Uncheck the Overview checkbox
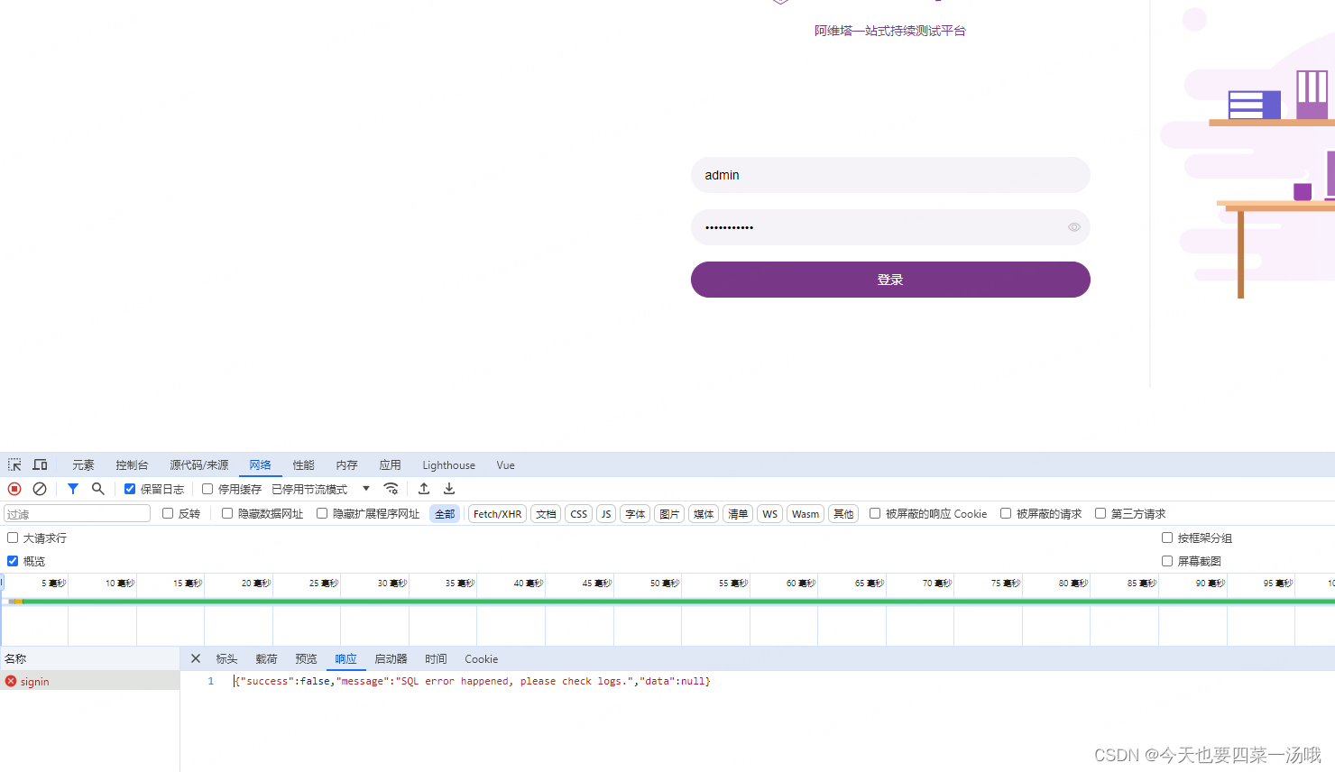Screen dimensions: 1335x772 pos(13,561)
